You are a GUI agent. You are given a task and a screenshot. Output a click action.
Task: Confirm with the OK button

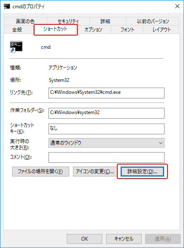[x=85, y=239]
